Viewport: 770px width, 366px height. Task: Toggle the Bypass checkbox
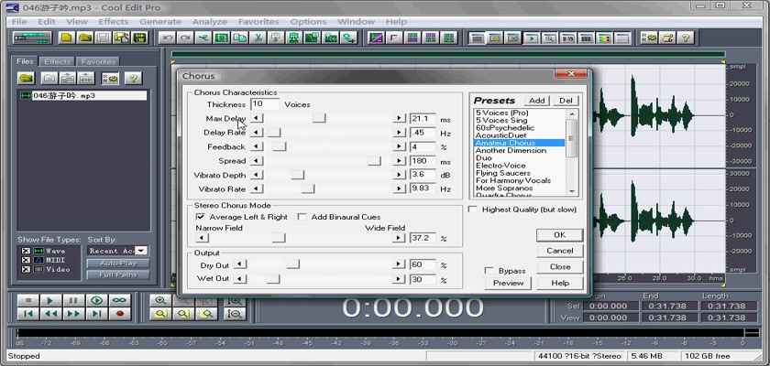tap(489, 271)
